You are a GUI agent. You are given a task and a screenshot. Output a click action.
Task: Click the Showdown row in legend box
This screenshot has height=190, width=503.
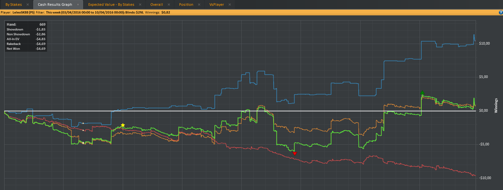pos(26,29)
